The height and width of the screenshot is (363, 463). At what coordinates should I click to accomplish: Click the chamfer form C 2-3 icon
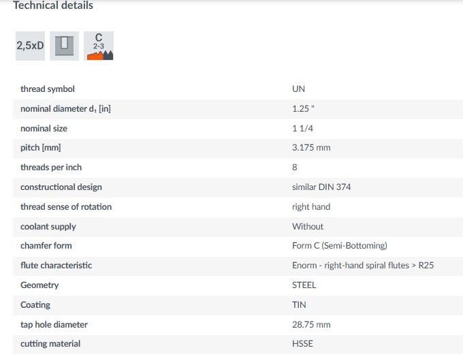(x=99, y=46)
